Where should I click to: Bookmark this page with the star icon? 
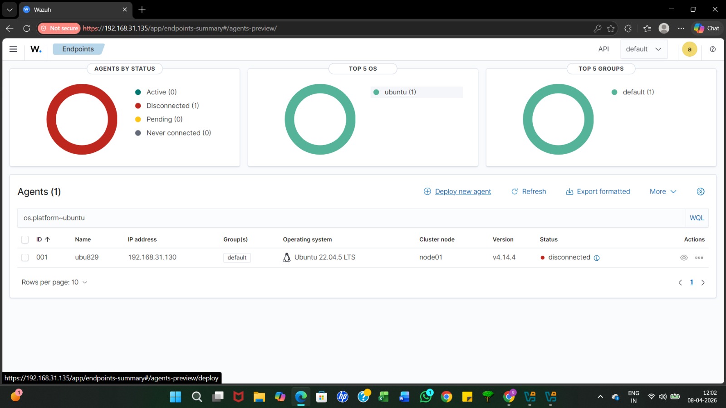click(x=611, y=29)
